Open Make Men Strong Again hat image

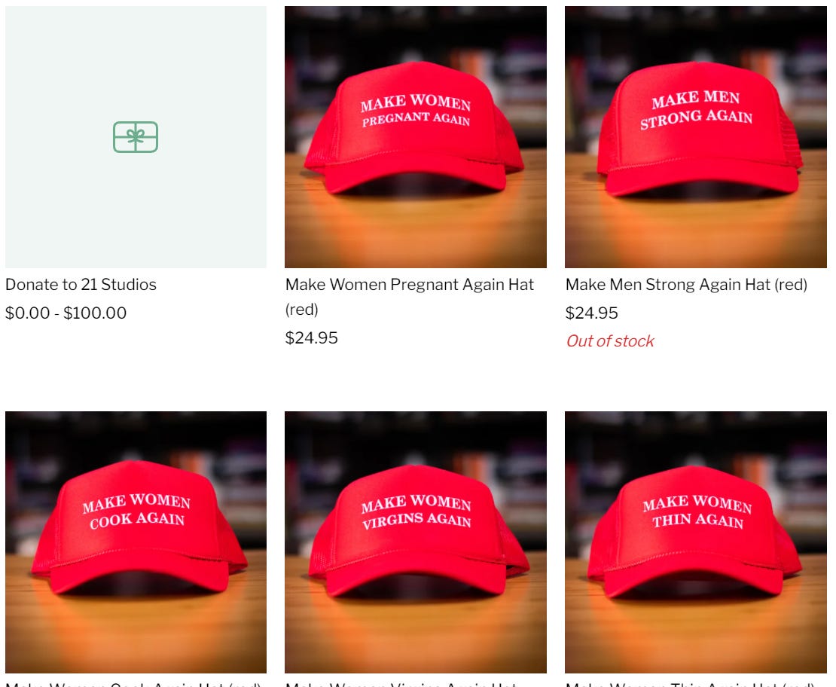(696, 137)
